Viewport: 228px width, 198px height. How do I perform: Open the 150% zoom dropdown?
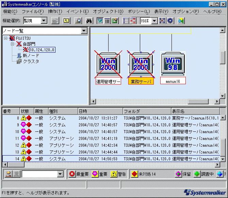point(154,21)
